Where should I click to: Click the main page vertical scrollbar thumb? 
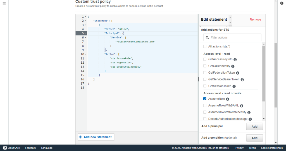coord(276,75)
